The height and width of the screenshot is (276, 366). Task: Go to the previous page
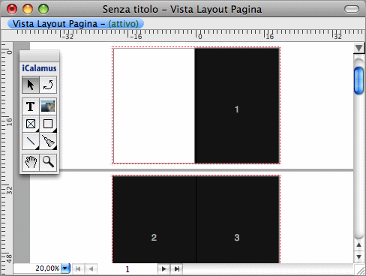(x=91, y=269)
